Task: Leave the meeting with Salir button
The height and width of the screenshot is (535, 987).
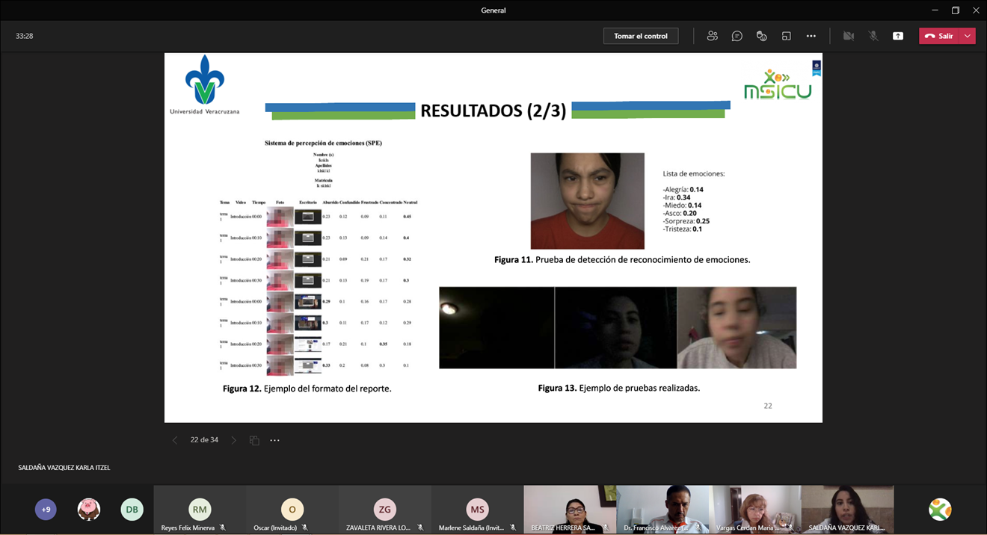Action: 939,36
